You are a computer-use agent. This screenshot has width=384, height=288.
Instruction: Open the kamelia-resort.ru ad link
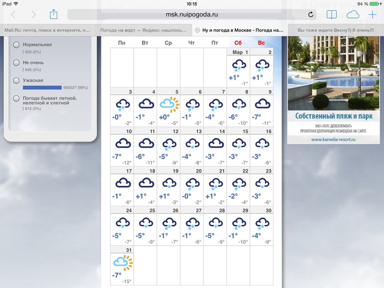(333, 140)
